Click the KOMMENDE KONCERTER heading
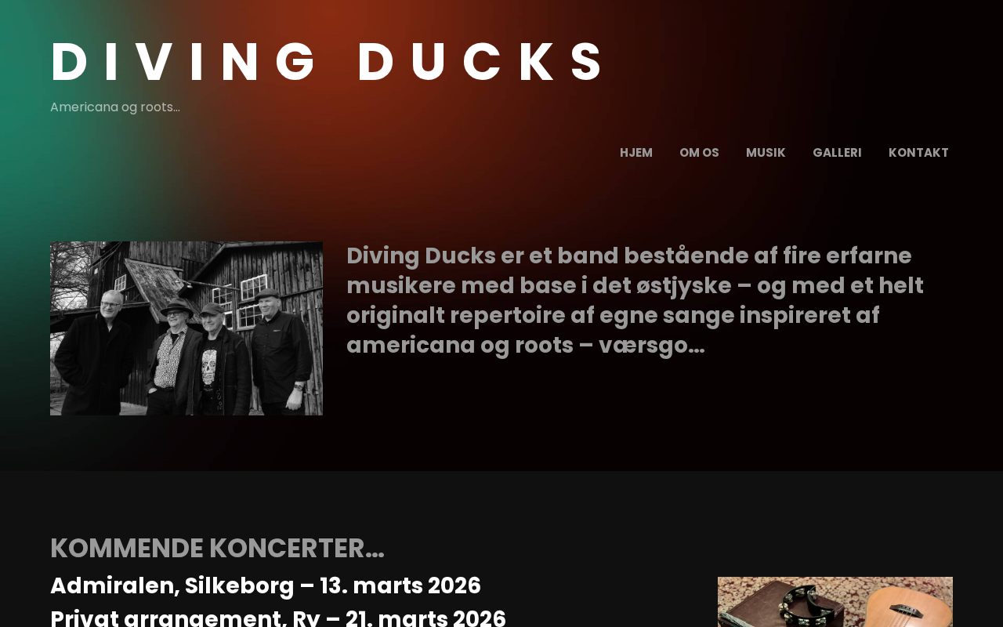The width and height of the screenshot is (1003, 627). click(217, 548)
